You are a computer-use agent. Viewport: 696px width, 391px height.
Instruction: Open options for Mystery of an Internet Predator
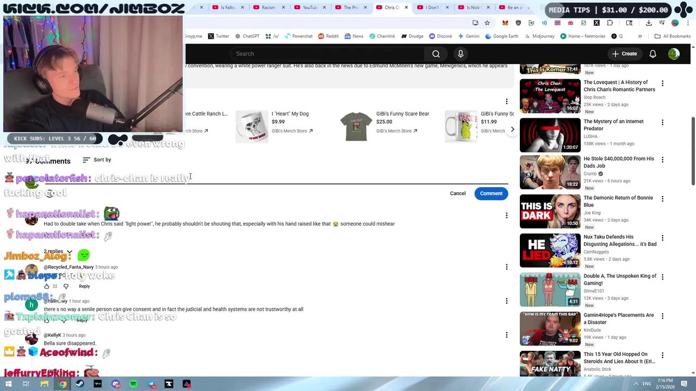pyautogui.click(x=662, y=123)
